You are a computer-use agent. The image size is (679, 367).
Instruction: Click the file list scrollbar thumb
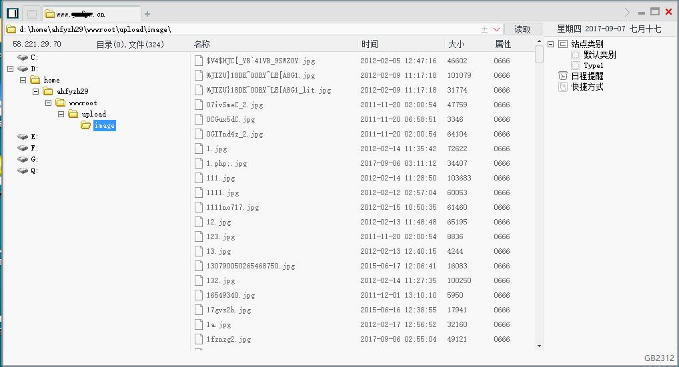539,55
